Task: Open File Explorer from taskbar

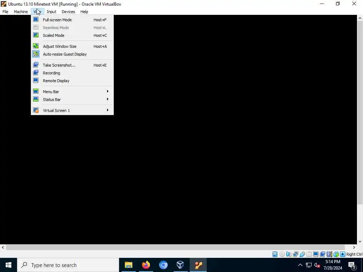Action: pos(128,265)
